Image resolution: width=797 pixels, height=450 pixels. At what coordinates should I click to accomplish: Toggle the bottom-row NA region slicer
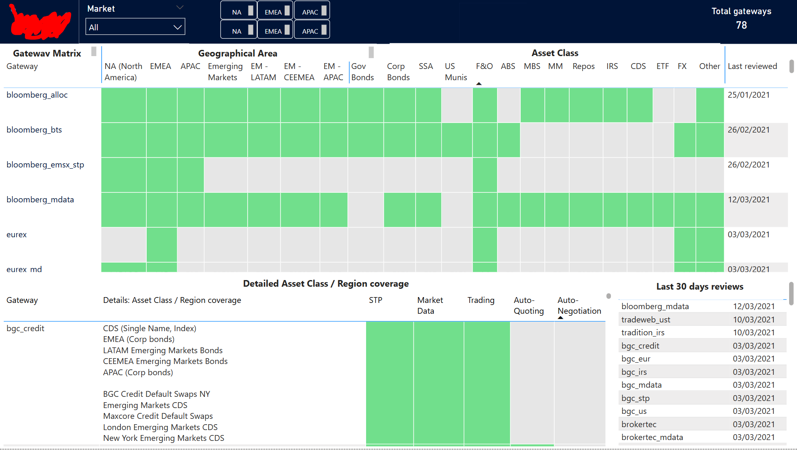pyautogui.click(x=239, y=30)
